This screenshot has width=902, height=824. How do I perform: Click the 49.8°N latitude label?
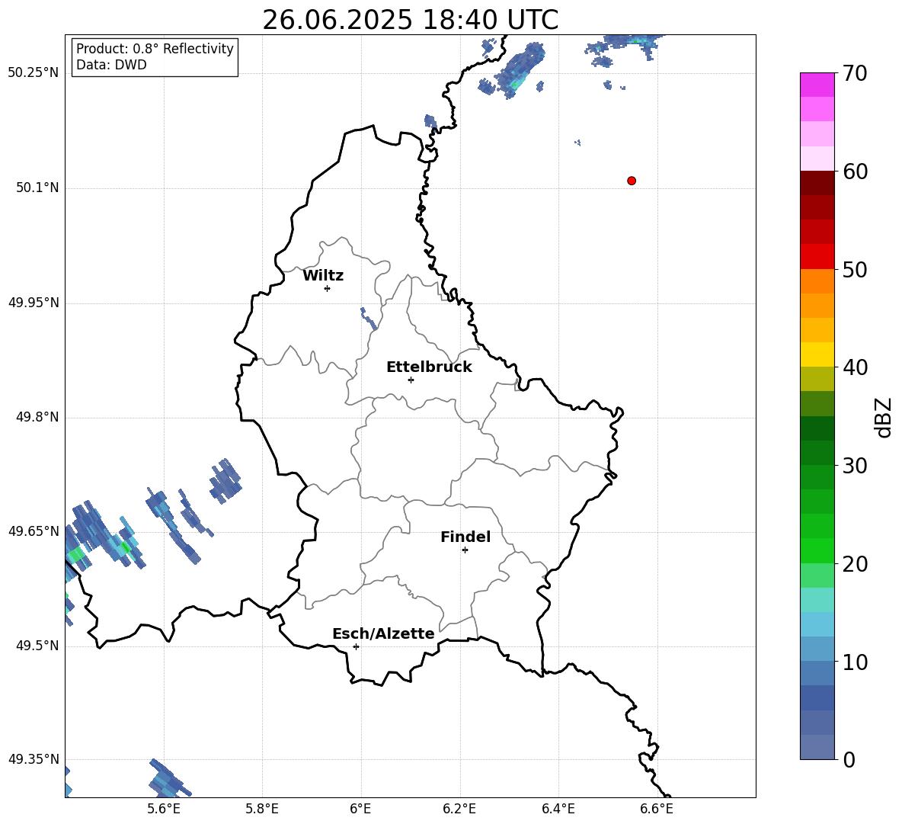click(37, 417)
